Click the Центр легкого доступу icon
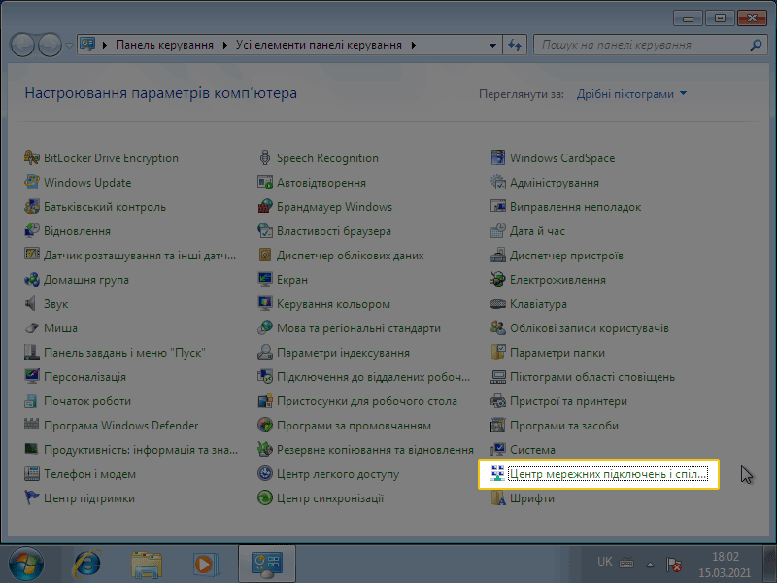Screen dimensions: 777x583 pyautogui.click(x=265, y=473)
